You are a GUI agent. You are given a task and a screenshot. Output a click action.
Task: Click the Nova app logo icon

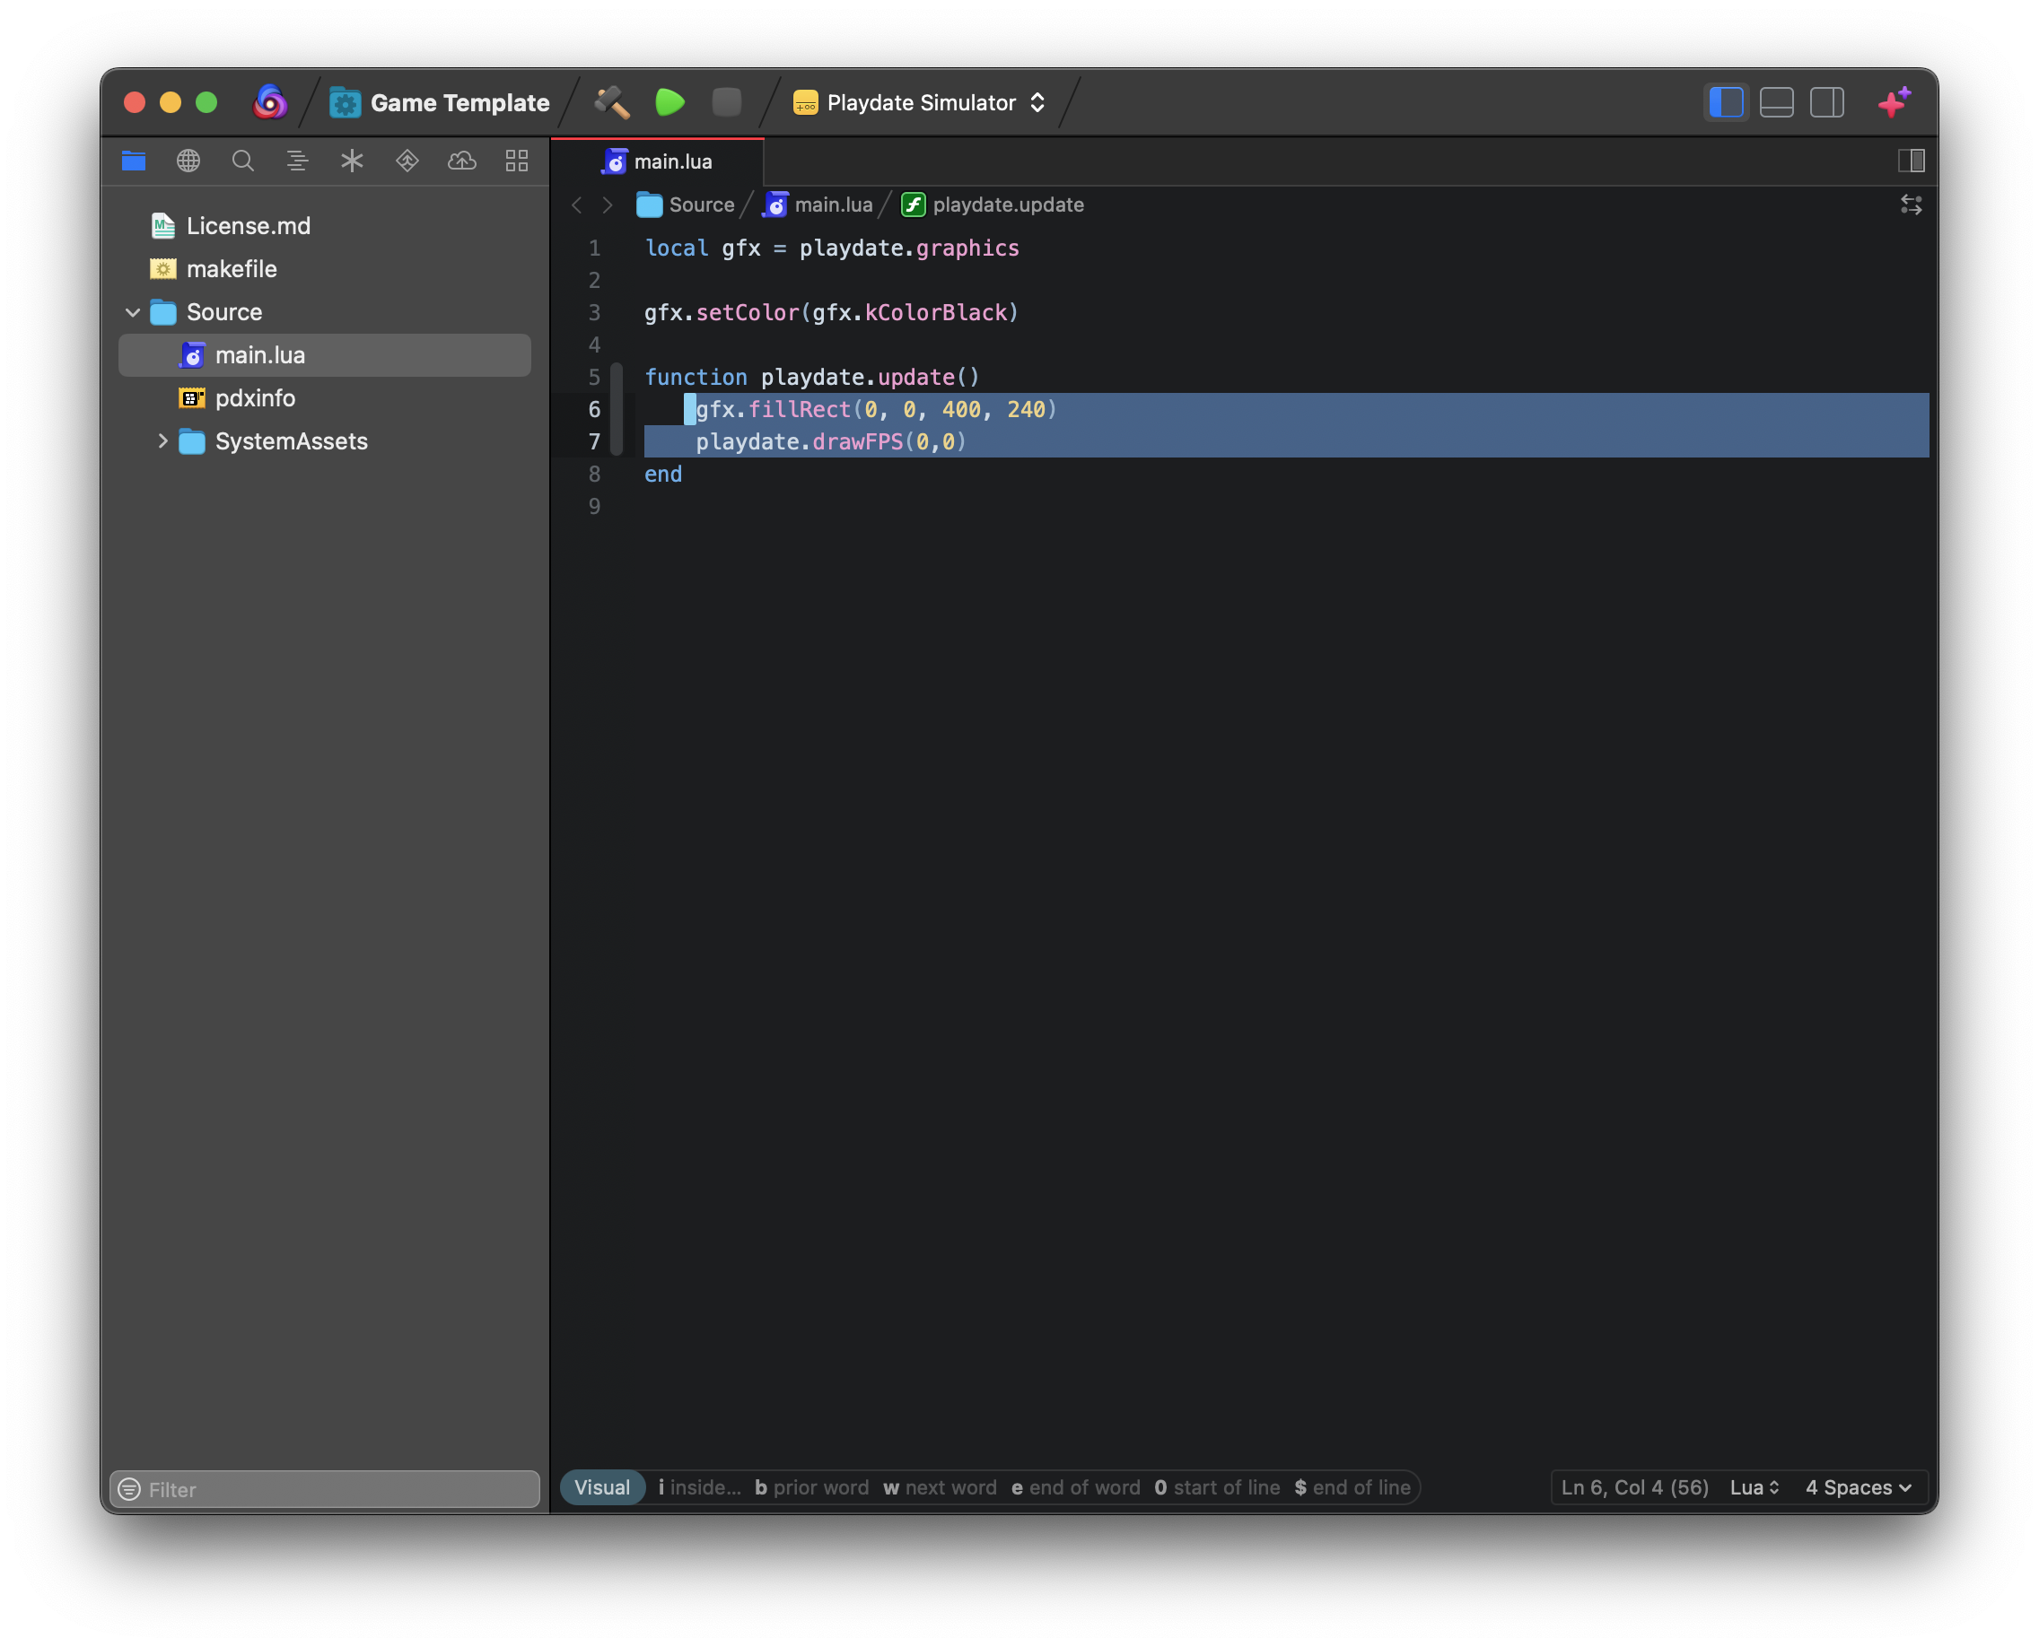(269, 102)
